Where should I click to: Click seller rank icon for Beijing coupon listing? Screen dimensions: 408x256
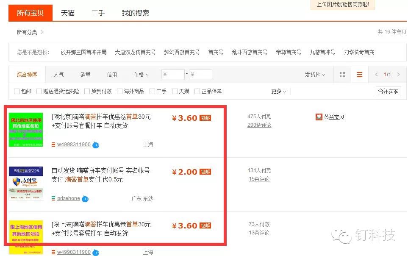click(x=53, y=145)
